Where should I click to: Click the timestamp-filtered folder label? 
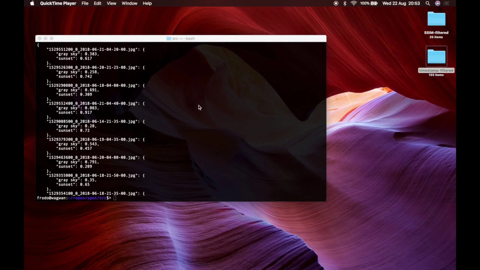436,70
